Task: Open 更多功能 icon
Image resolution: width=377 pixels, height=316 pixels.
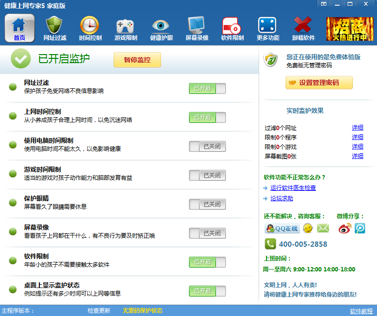Action: pos(268,28)
